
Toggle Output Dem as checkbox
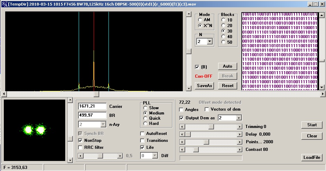(x=181, y=118)
